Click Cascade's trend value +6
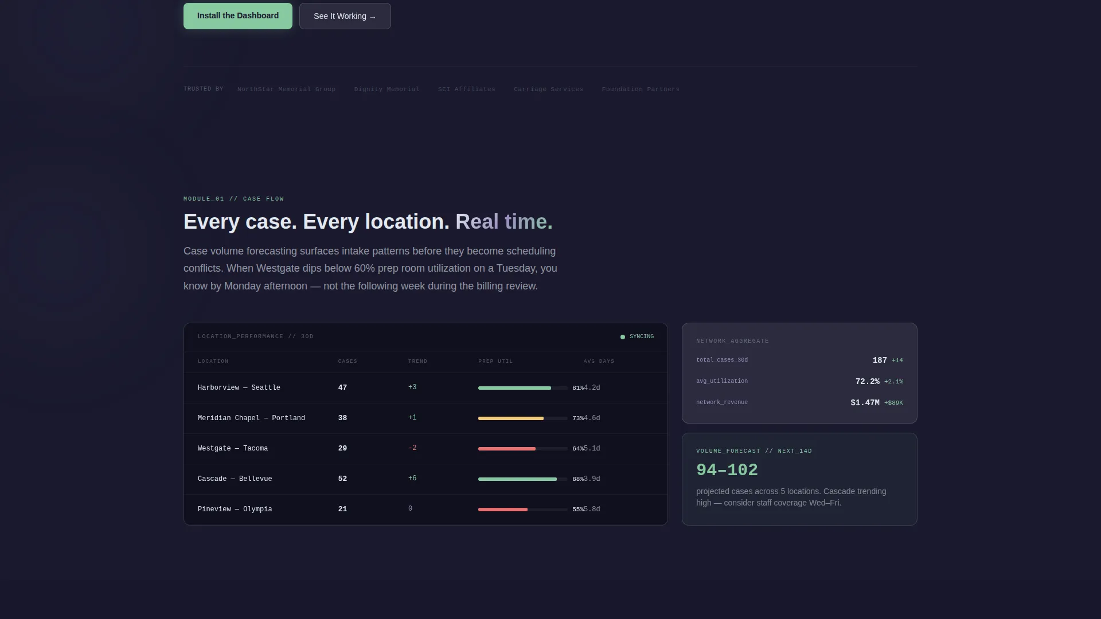 (412, 479)
